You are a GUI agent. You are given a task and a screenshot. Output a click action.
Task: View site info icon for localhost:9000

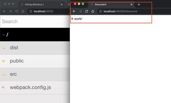tap(31, 11)
